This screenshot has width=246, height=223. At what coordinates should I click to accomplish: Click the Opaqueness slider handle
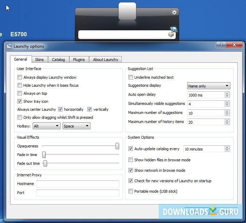117,146
